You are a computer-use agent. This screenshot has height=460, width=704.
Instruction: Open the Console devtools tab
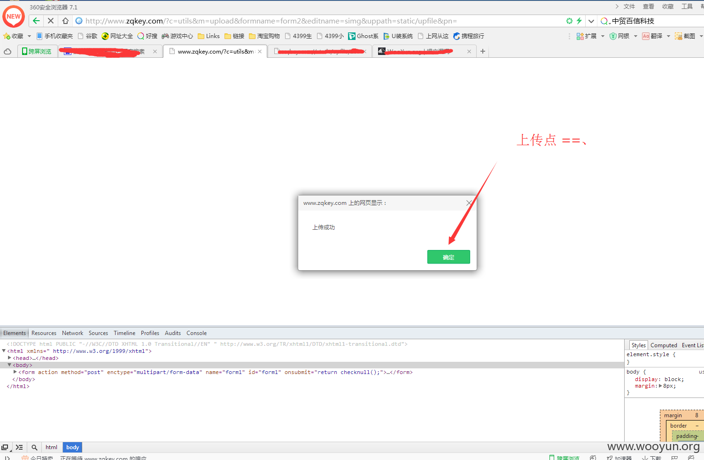click(x=196, y=333)
